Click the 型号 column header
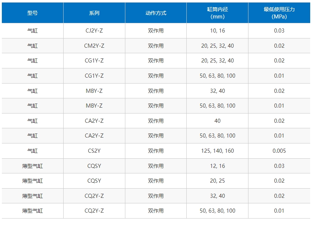315x230 pixels. click(33, 13)
